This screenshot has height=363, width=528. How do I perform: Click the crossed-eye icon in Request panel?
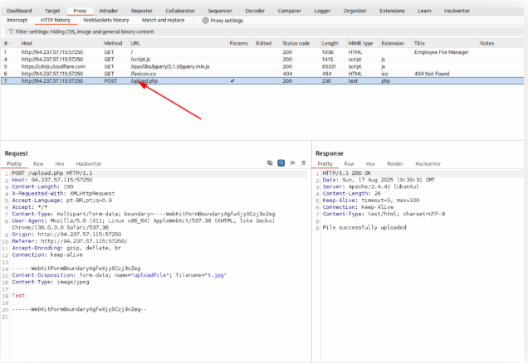[x=271, y=163]
